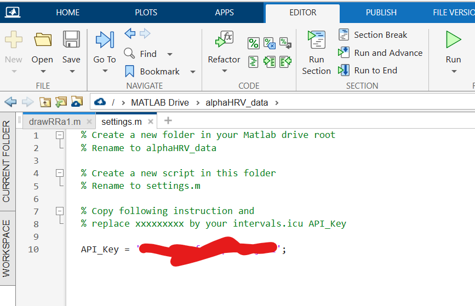The image size is (475, 306).
Task: Click the green Run play icon
Action: (x=454, y=39)
